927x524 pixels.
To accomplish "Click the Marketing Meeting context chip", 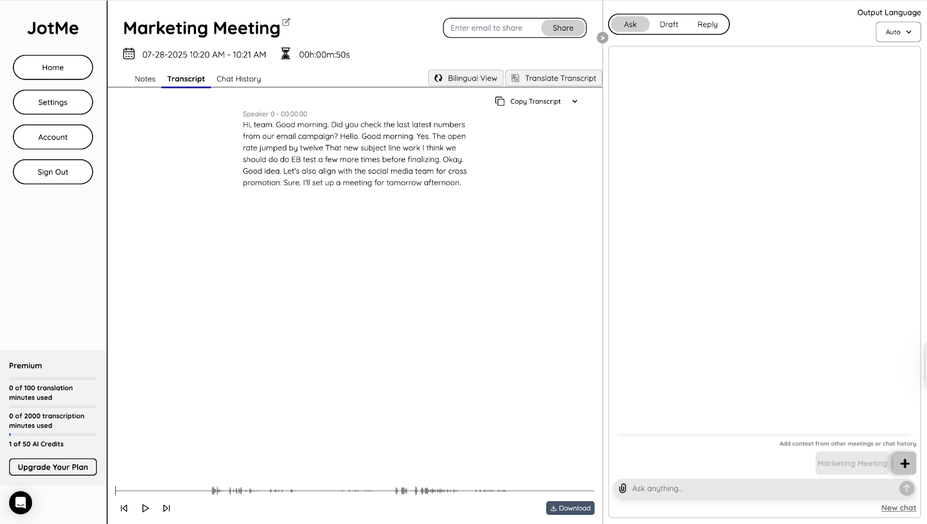I will pyautogui.click(x=852, y=464).
